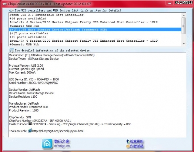The height and width of the screenshot is (152, 194).
Task: Click the 'Device Vendor: JetFlash' line
Action: tap(24, 90)
